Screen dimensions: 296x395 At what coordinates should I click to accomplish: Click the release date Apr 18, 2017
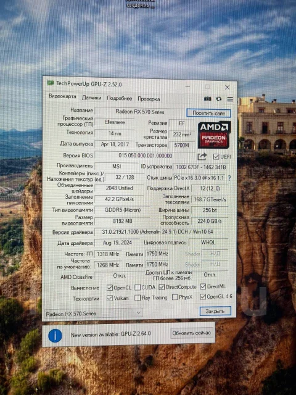(114, 144)
